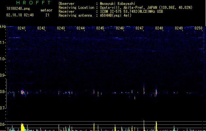
Task: Click the kHz axis unit label
Action: 3,27
